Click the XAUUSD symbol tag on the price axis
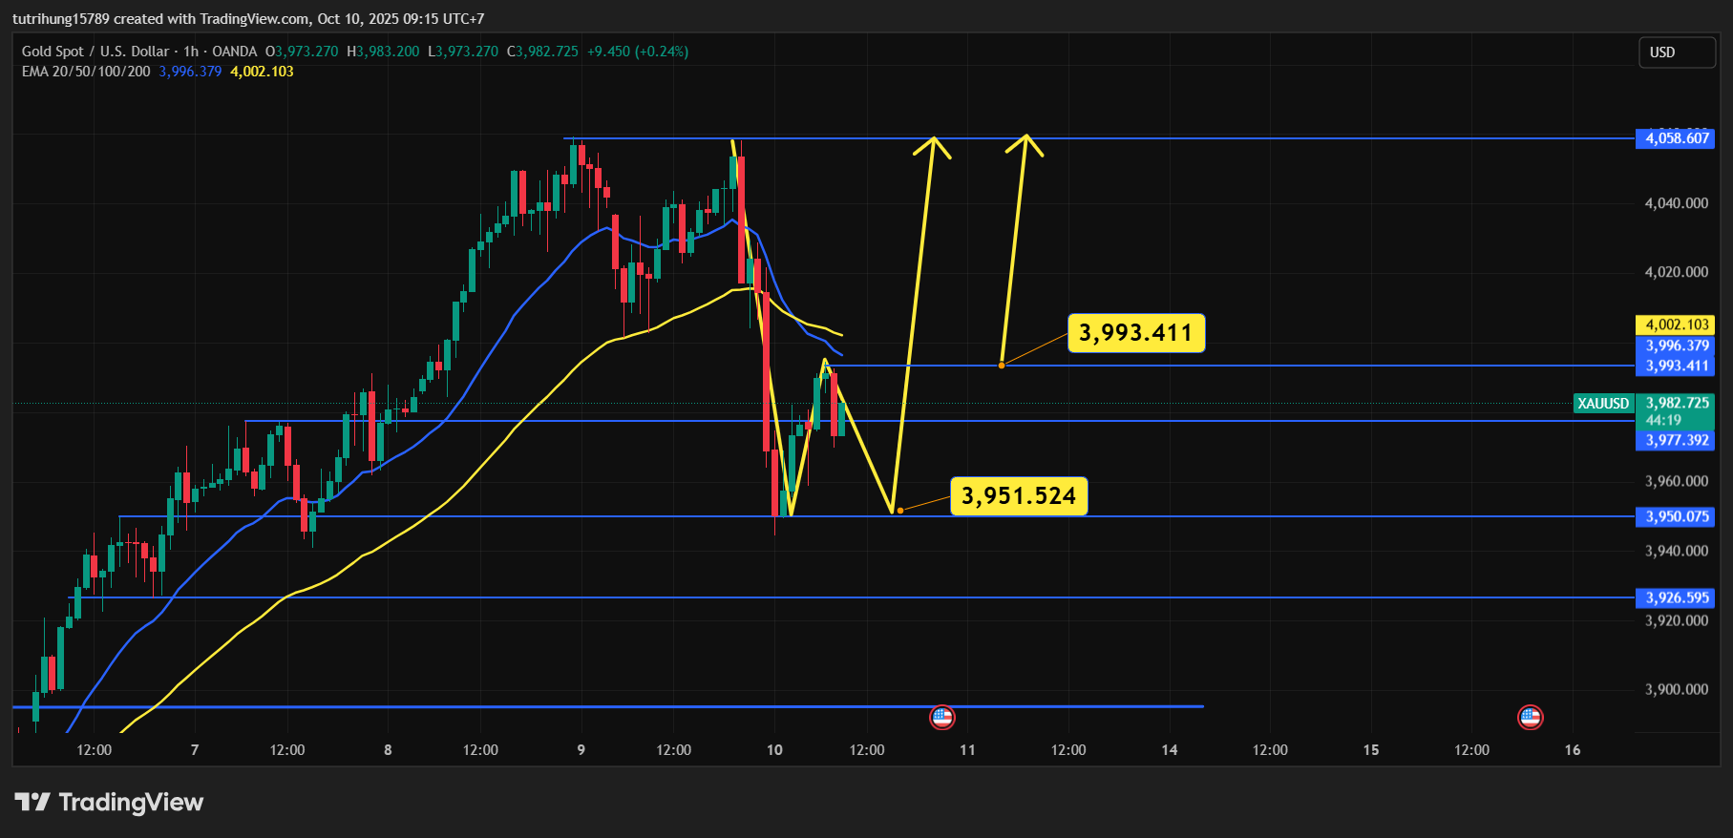 pos(1603,404)
